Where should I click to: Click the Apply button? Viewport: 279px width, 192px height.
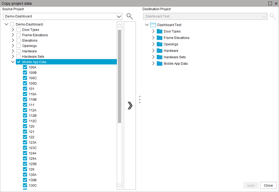click(251, 185)
